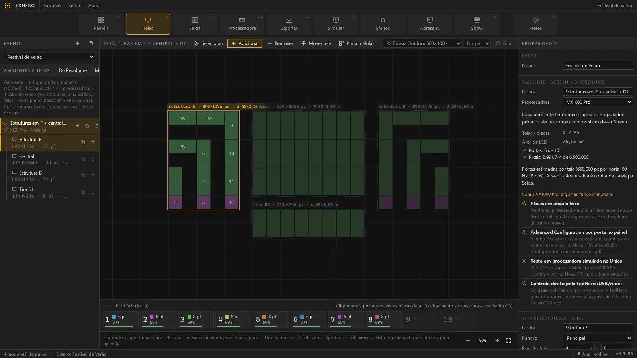Open the Processadora VX1000 Pro dropdown

click(598, 102)
